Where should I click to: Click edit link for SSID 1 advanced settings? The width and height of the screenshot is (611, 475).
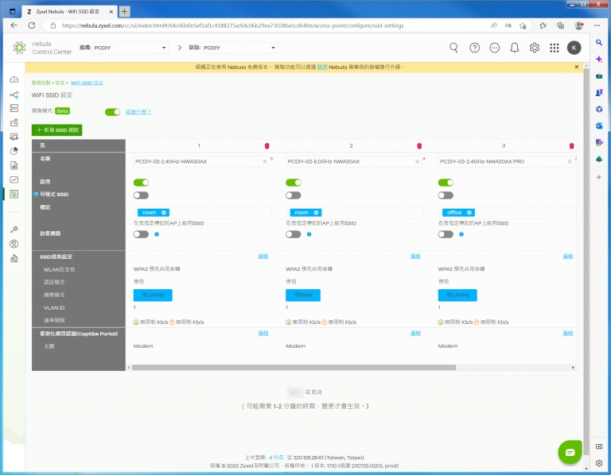pos(263,256)
